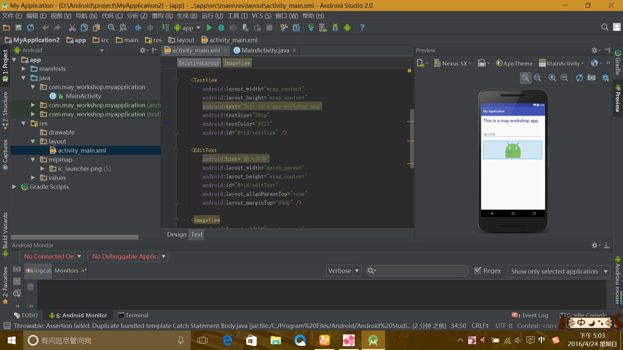This screenshot has height=350, width=623.
Task: Click the Debug app bug icon
Action: 221,27
